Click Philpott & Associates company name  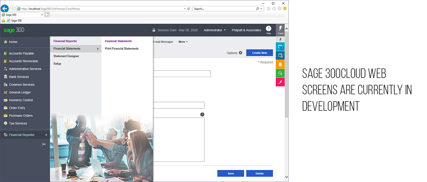(246, 30)
